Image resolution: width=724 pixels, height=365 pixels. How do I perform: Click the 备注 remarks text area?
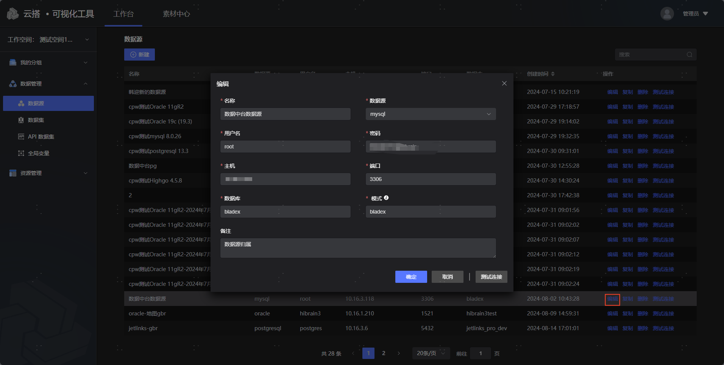click(x=358, y=248)
